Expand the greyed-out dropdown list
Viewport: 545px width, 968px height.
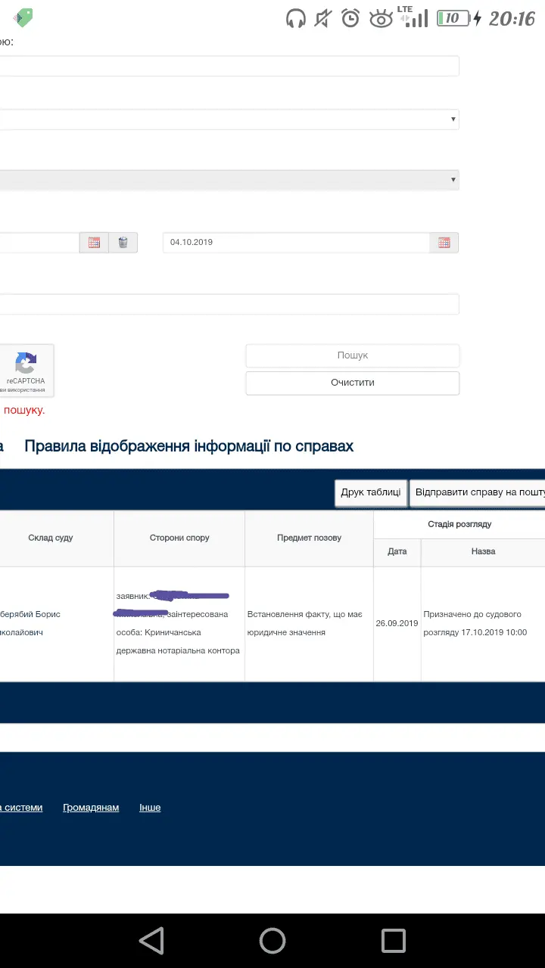coord(227,180)
